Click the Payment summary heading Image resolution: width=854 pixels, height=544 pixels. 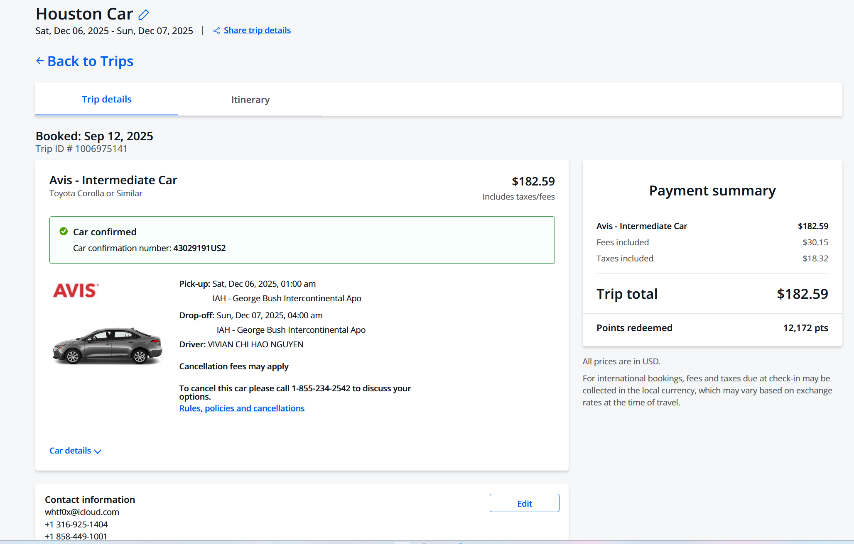click(712, 190)
